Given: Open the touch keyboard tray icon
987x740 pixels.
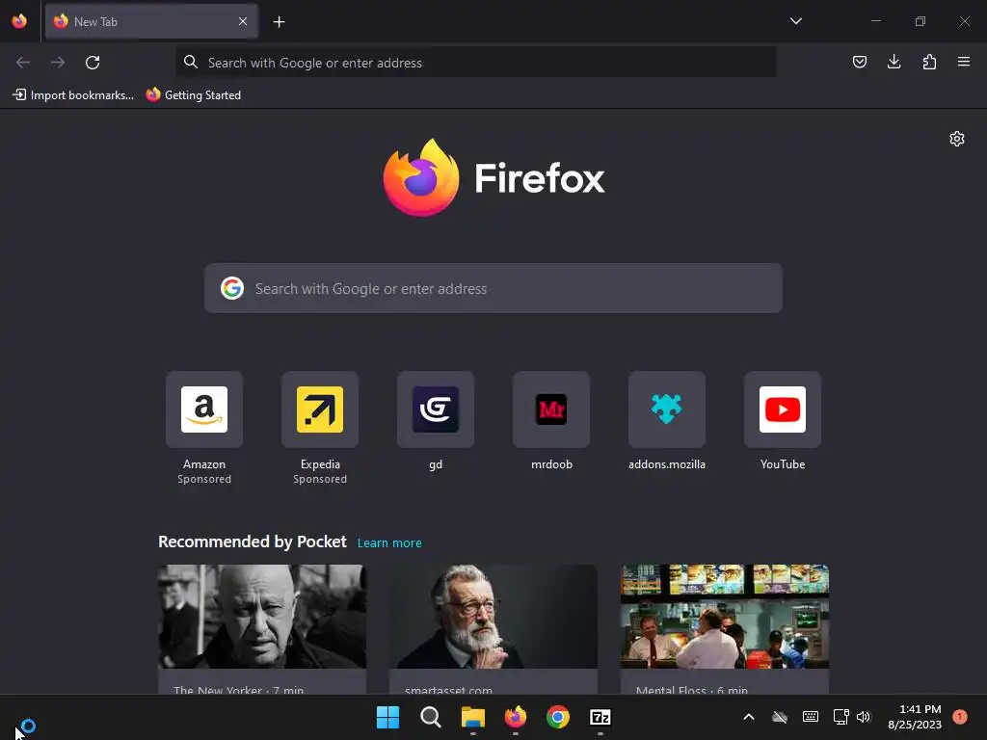Looking at the screenshot, I should [811, 717].
